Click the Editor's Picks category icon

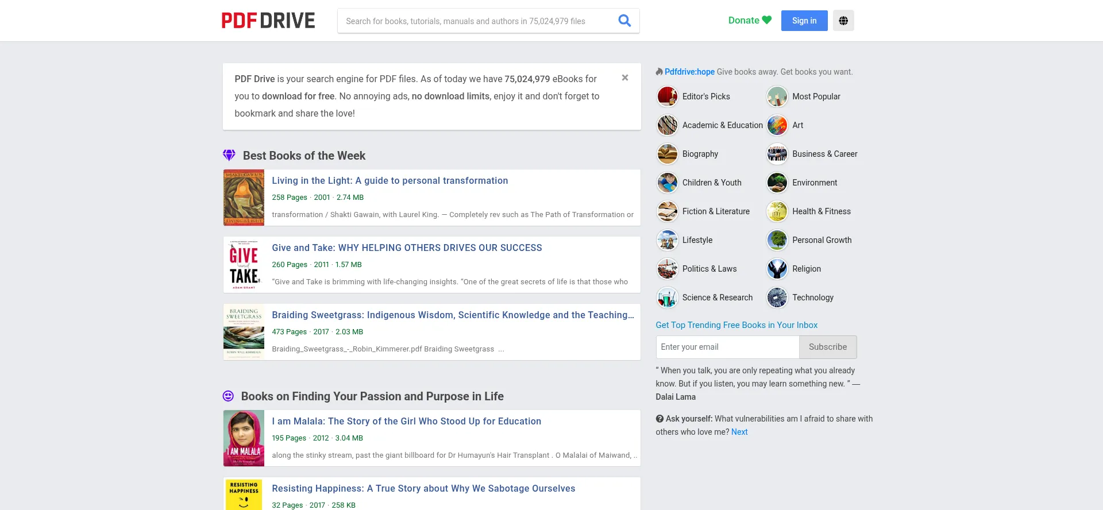point(668,96)
